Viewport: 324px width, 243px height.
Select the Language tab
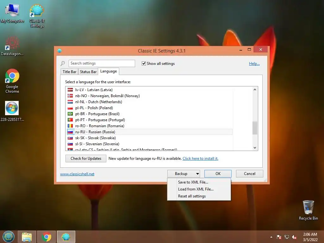point(109,71)
